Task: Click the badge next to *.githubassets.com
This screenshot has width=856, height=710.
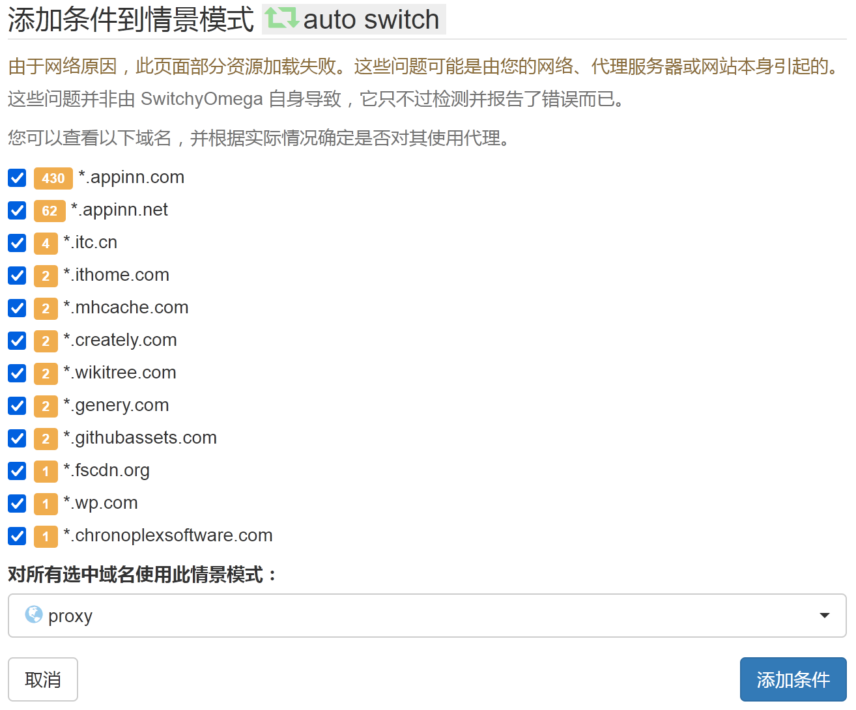Action: click(x=46, y=438)
